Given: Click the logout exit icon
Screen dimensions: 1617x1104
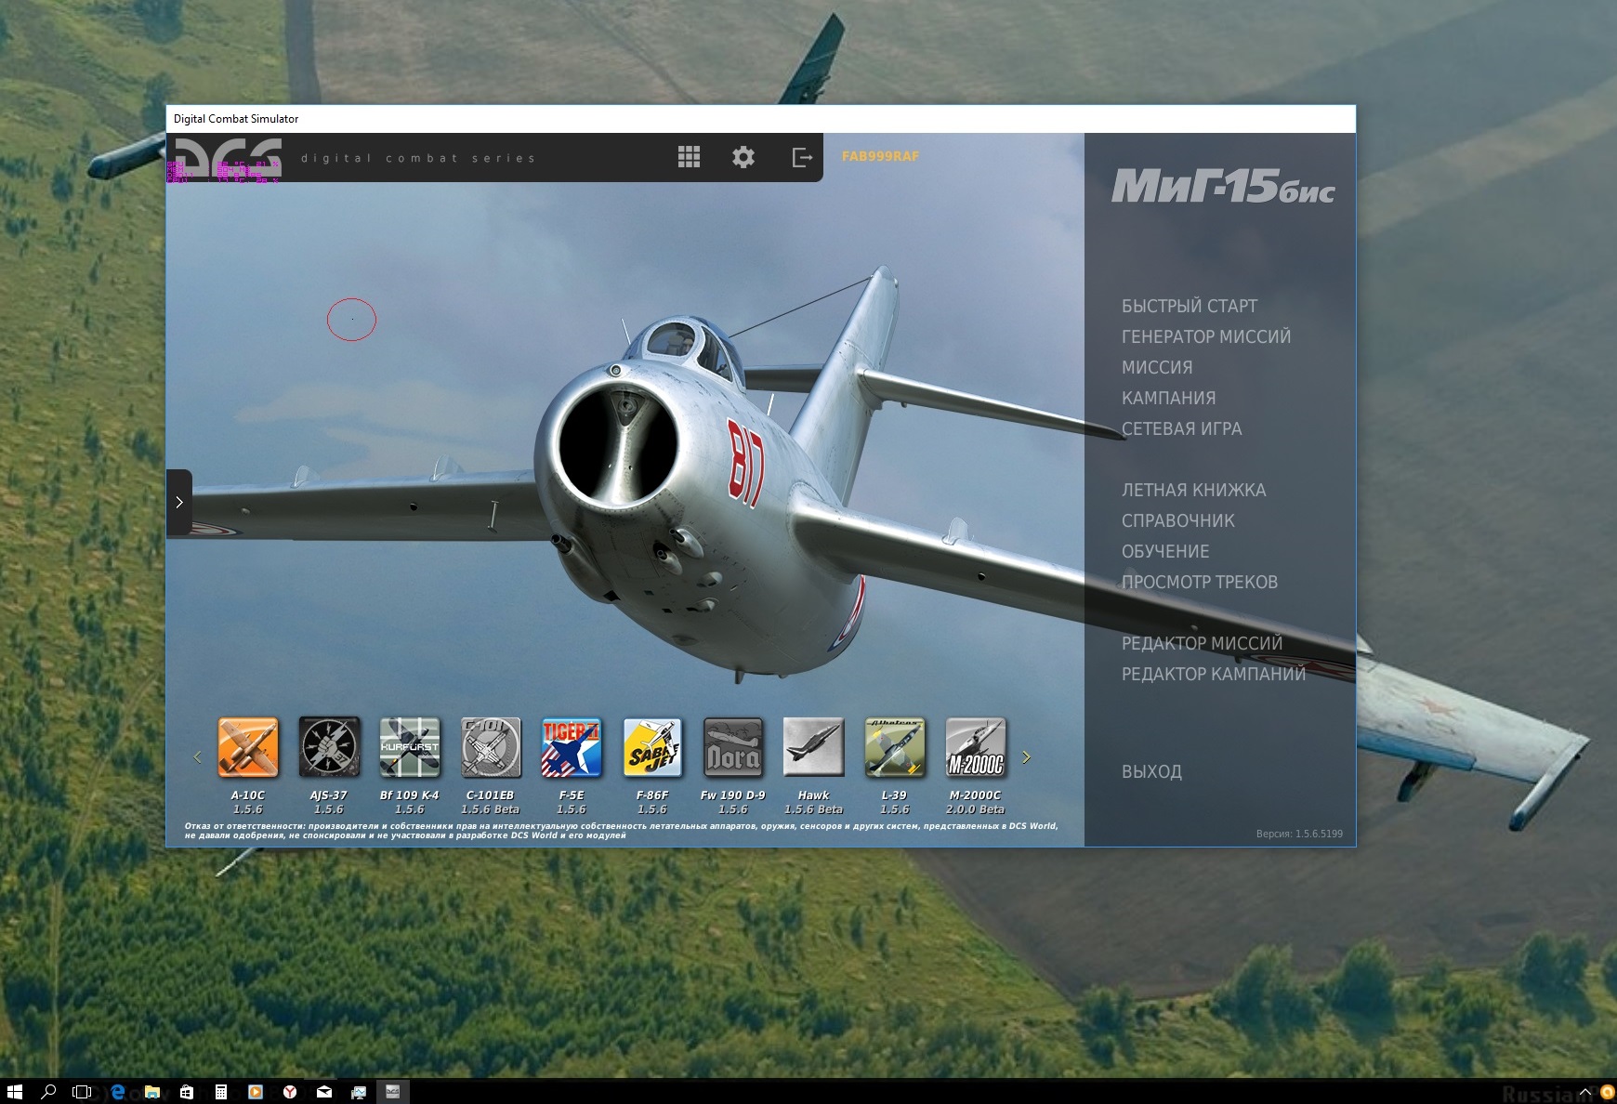Looking at the screenshot, I should tap(801, 157).
